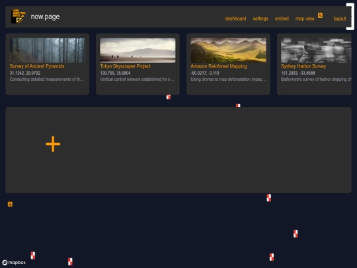Click the now.page site title

click(x=45, y=17)
